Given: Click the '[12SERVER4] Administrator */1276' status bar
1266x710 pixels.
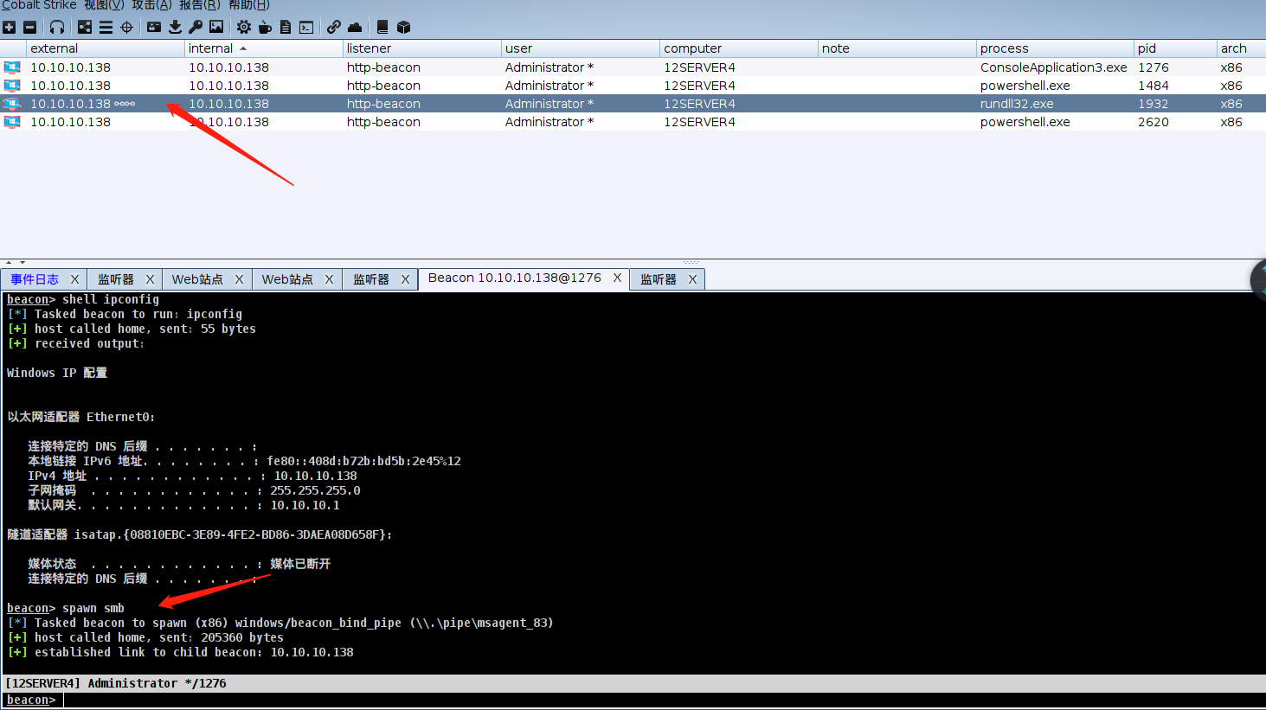Looking at the screenshot, I should coord(633,683).
